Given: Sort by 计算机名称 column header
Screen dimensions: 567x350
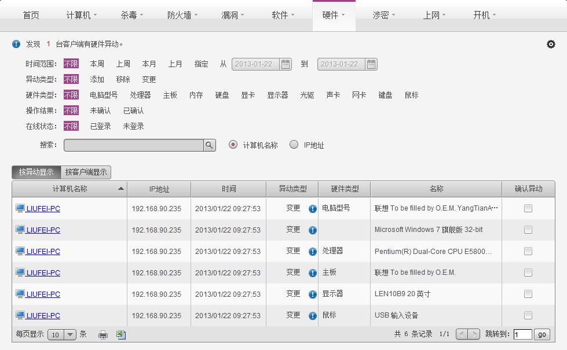Looking at the screenshot, I should pos(69,189).
